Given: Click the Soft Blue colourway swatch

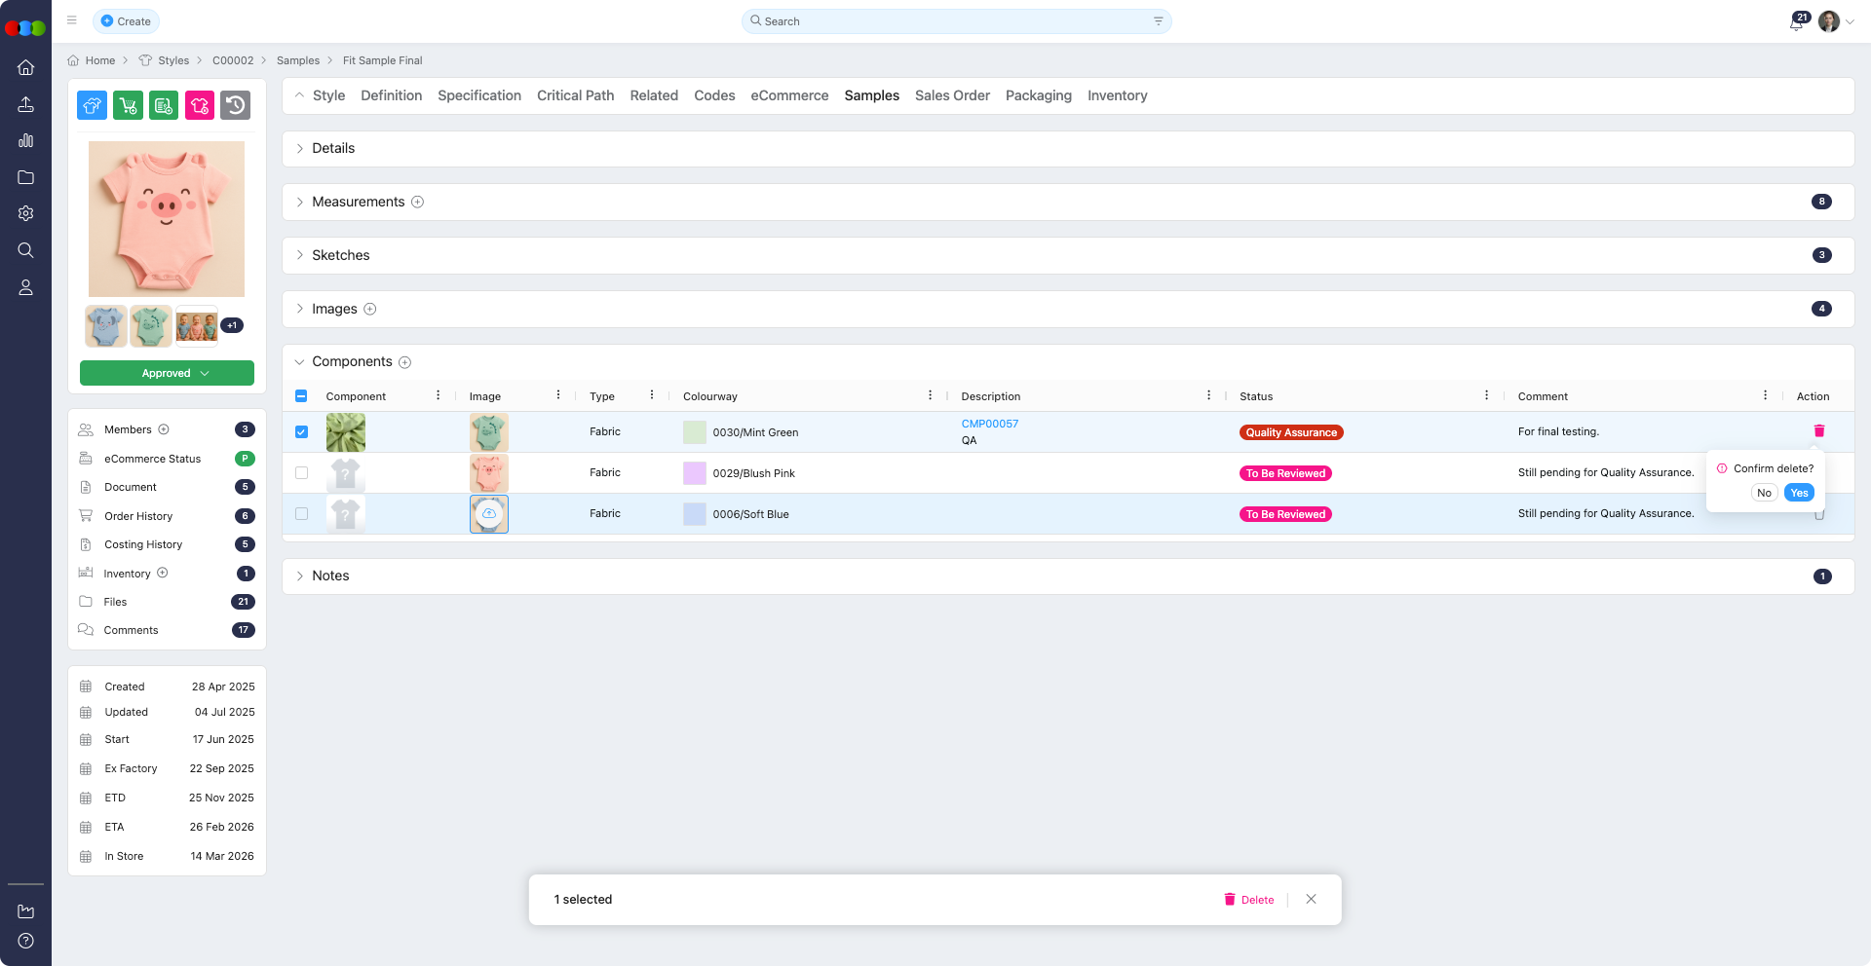Looking at the screenshot, I should tap(694, 514).
